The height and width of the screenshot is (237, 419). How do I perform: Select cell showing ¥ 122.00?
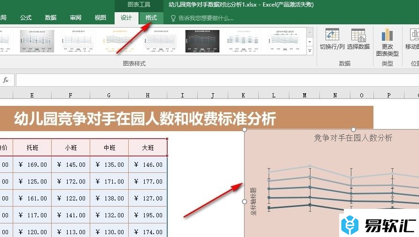click(x=71, y=198)
